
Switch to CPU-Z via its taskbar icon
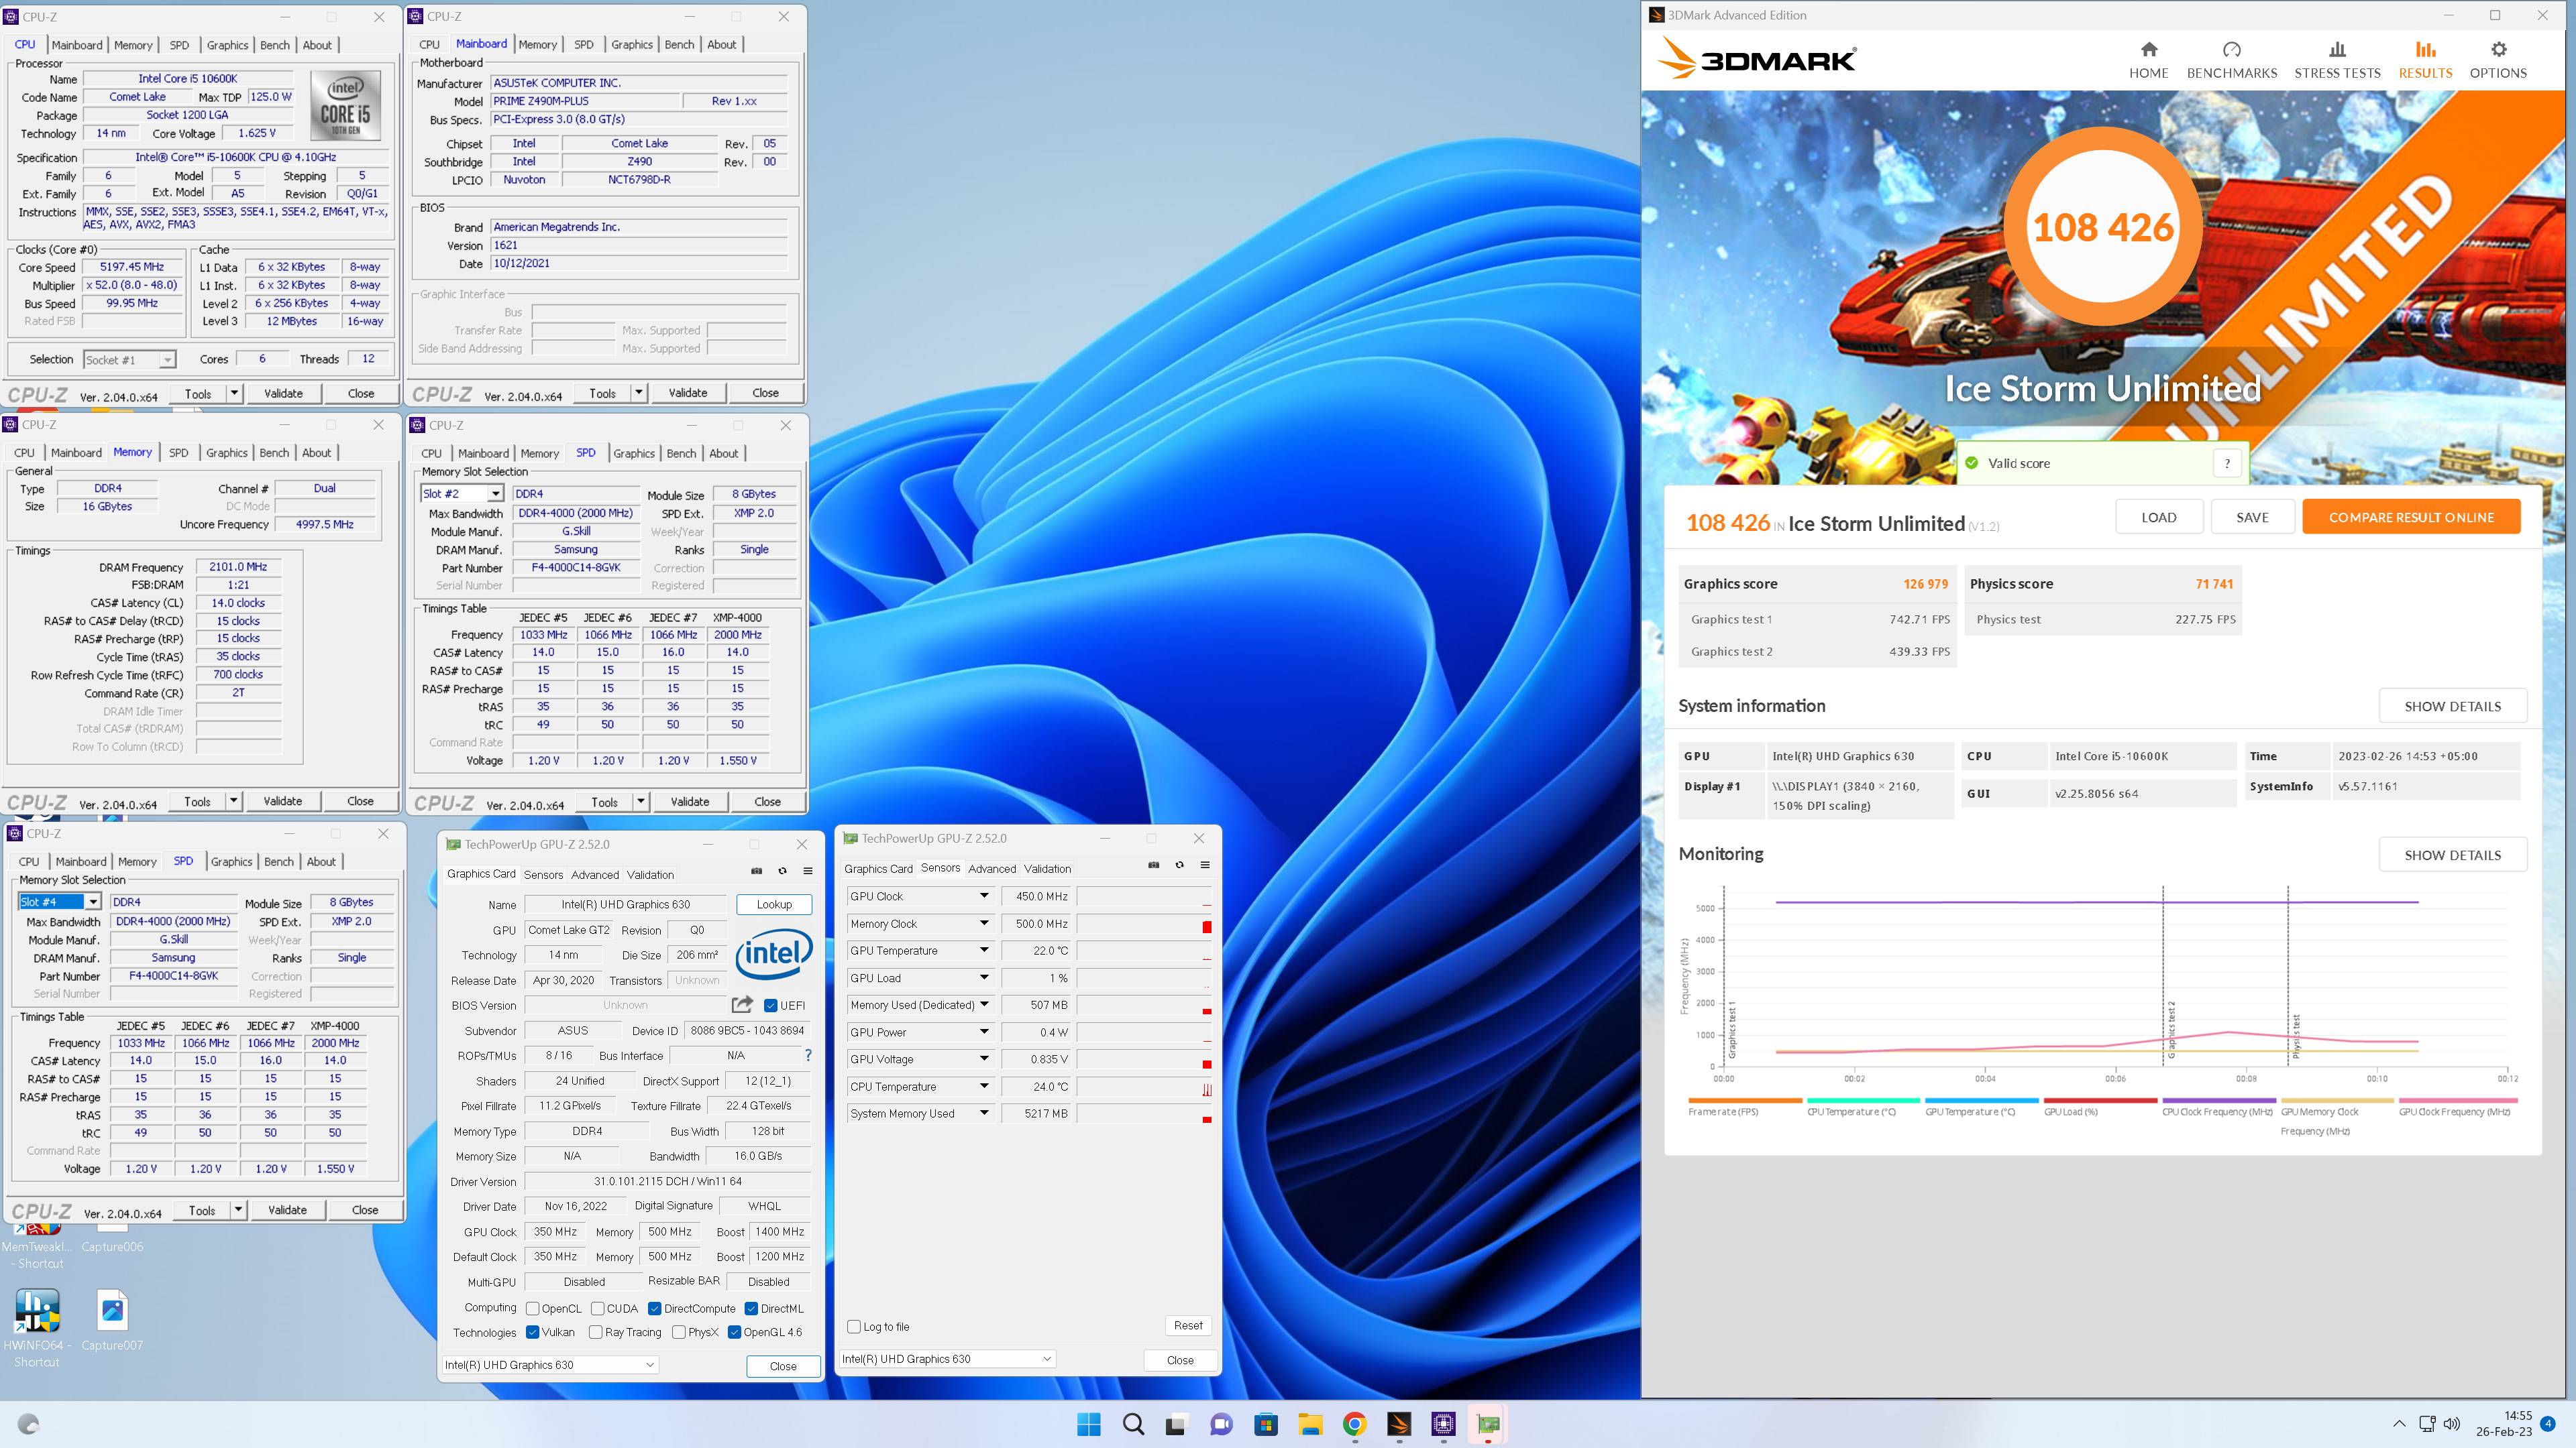tap(1443, 1424)
